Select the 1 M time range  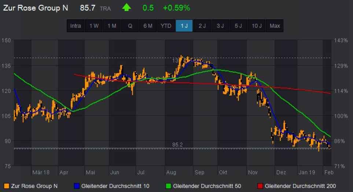tap(112, 26)
